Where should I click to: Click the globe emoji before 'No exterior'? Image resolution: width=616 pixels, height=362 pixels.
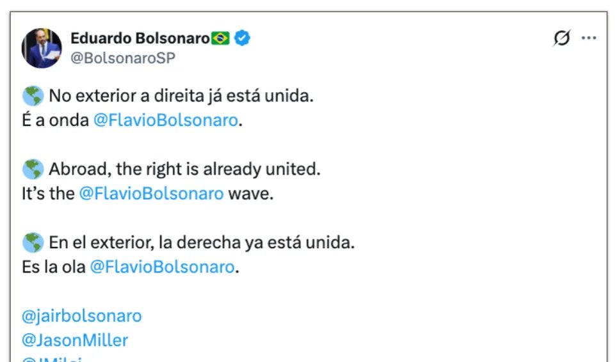[33, 97]
